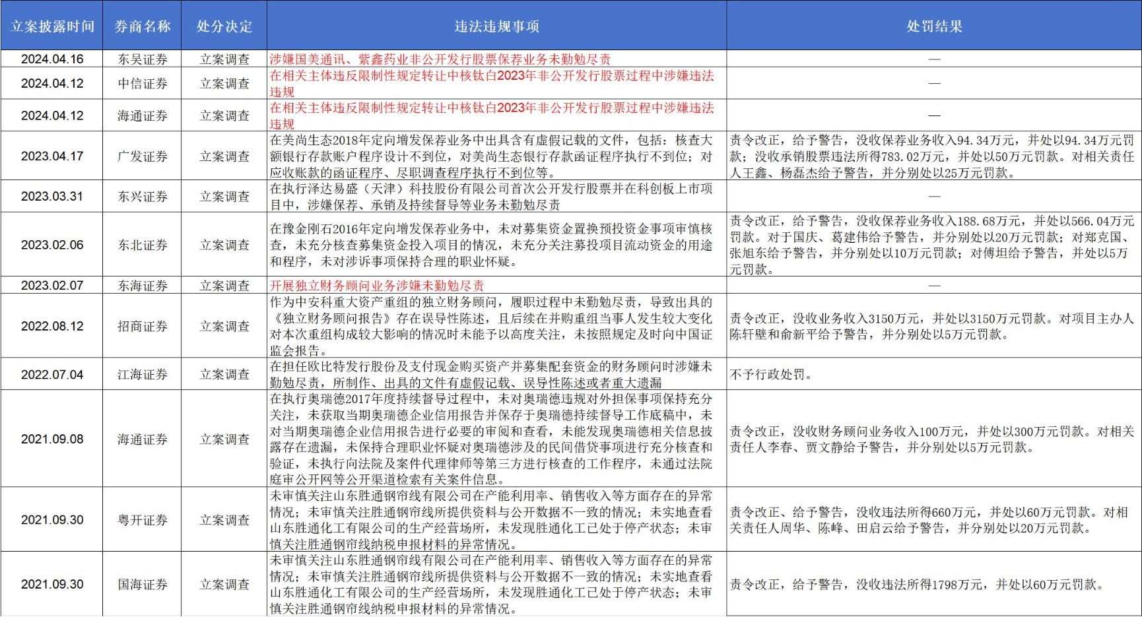Click the 处罚结果 column header

pos(934,26)
